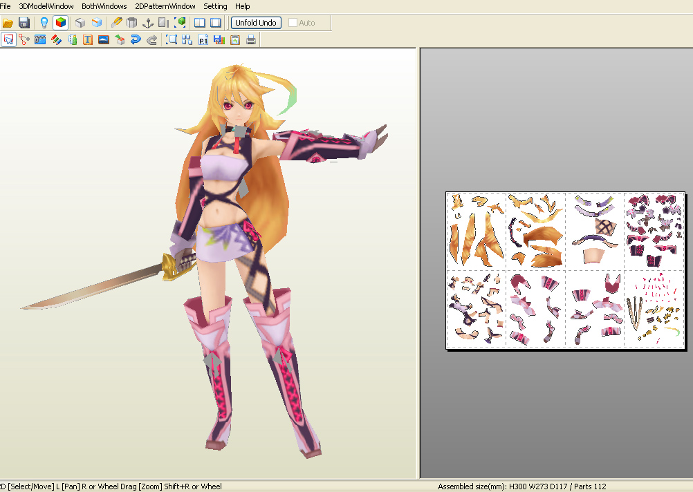Click the gray curved redo arrow

coord(152,40)
